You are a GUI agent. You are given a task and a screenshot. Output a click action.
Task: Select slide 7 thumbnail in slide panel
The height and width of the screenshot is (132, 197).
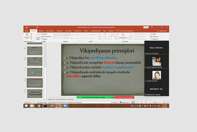35,72
